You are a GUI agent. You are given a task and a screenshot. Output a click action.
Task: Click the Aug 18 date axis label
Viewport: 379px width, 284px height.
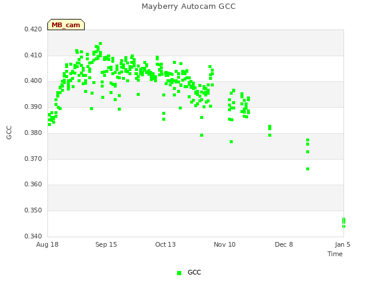tap(47, 244)
